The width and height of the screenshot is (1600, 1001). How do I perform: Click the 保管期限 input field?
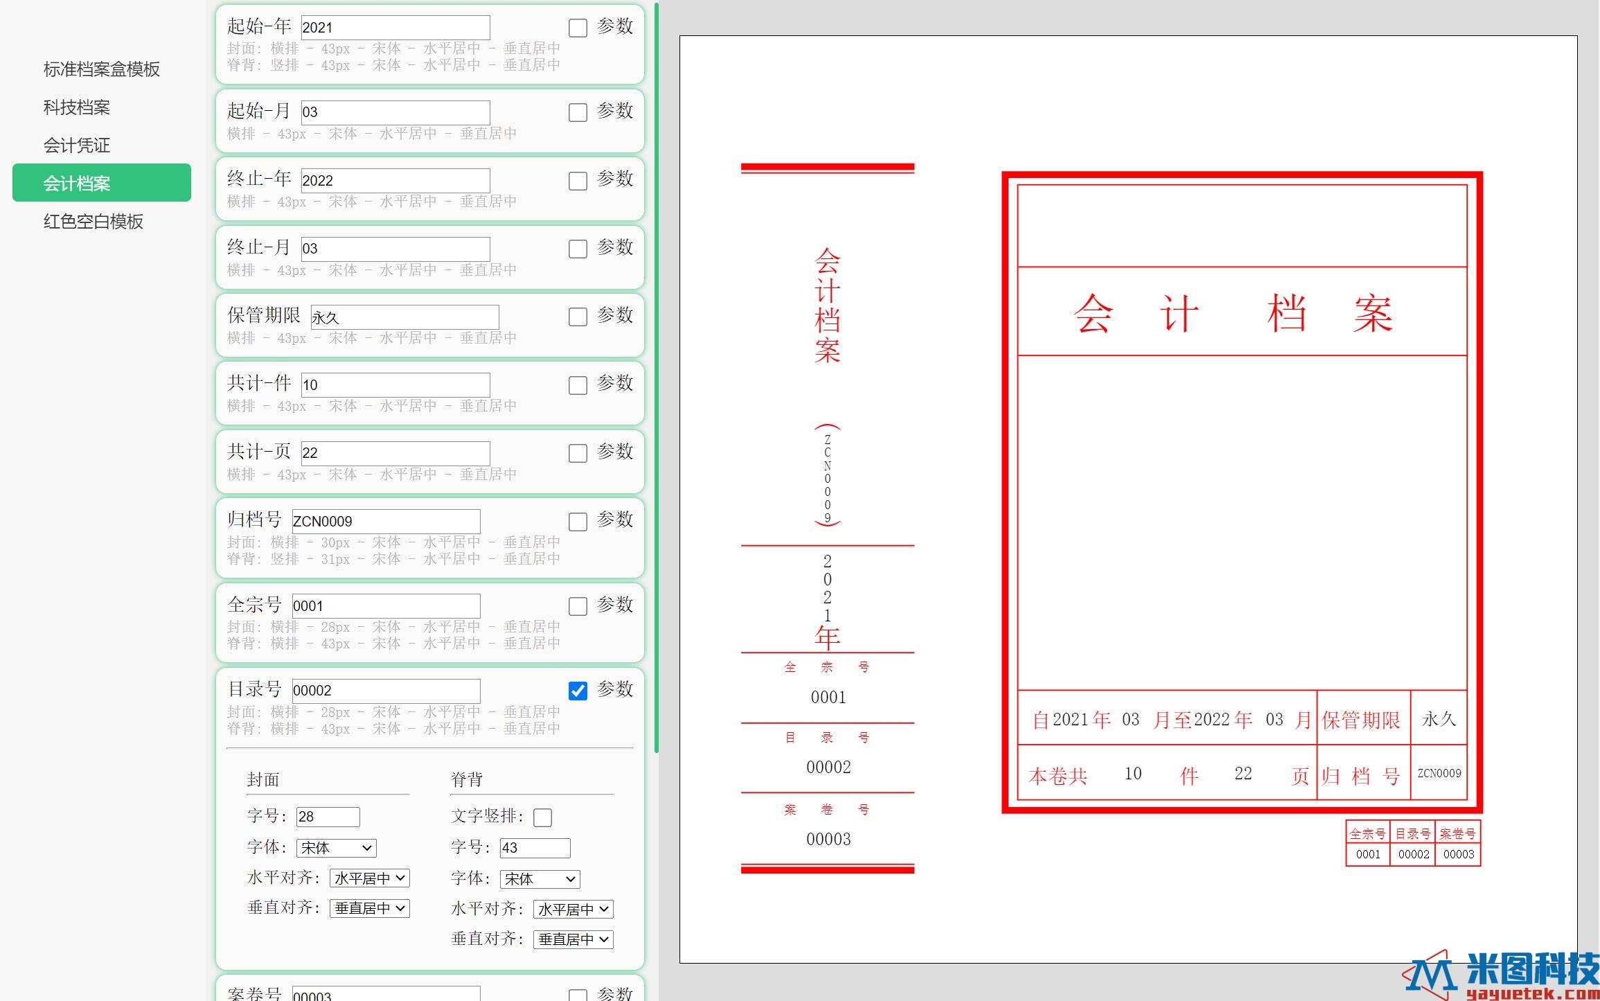coord(405,317)
